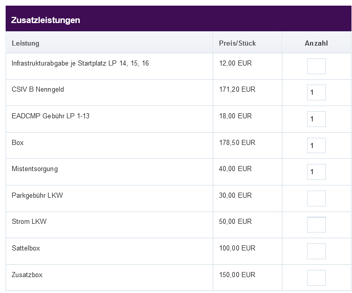Select the CSIV B Nenngeld quantity field

316,92
